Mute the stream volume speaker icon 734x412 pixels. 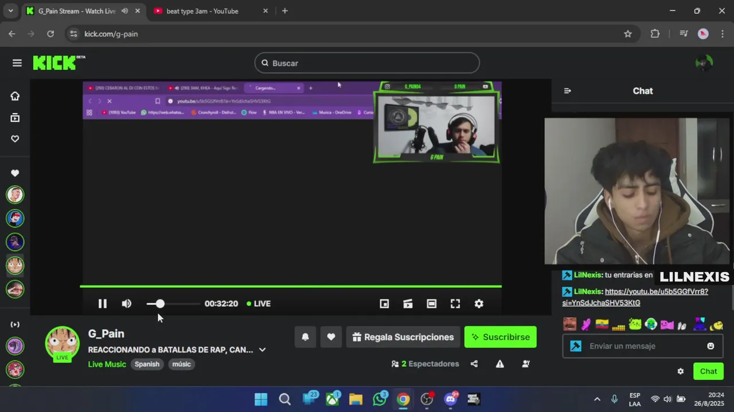tap(127, 304)
